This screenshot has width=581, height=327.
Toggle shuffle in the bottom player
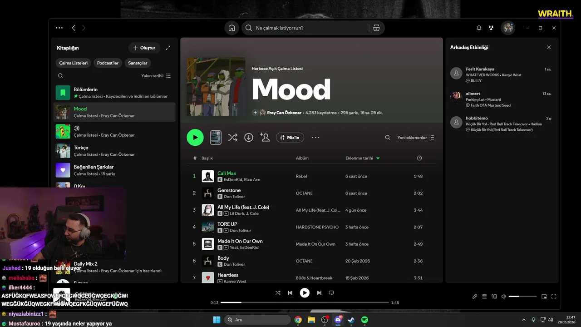tap(278, 293)
